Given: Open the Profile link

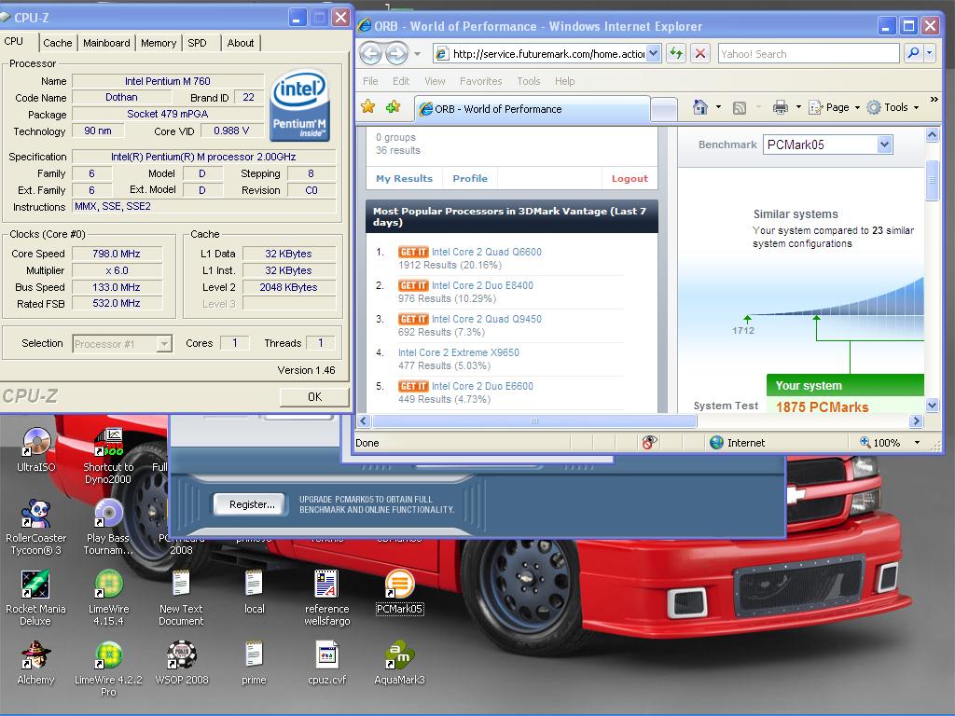Looking at the screenshot, I should (x=470, y=178).
